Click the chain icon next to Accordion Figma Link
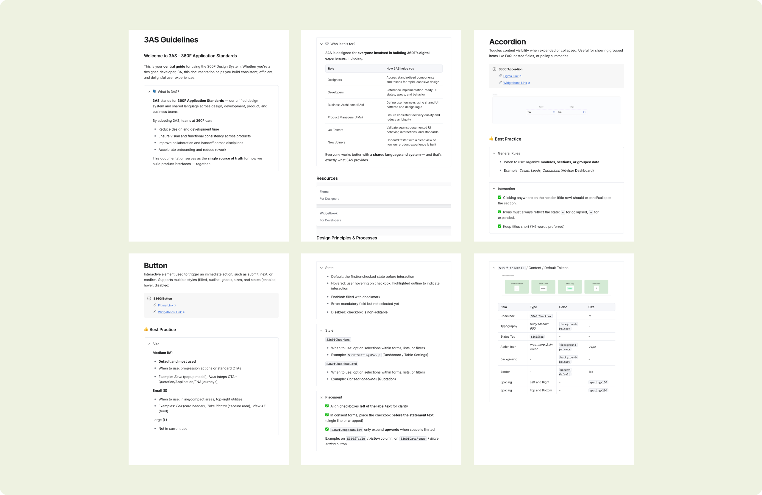This screenshot has height=495, width=762. point(500,76)
